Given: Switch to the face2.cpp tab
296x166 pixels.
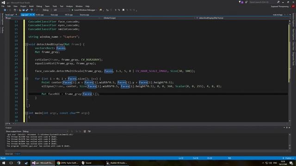Looking at the screenshot, I should click(10, 15).
